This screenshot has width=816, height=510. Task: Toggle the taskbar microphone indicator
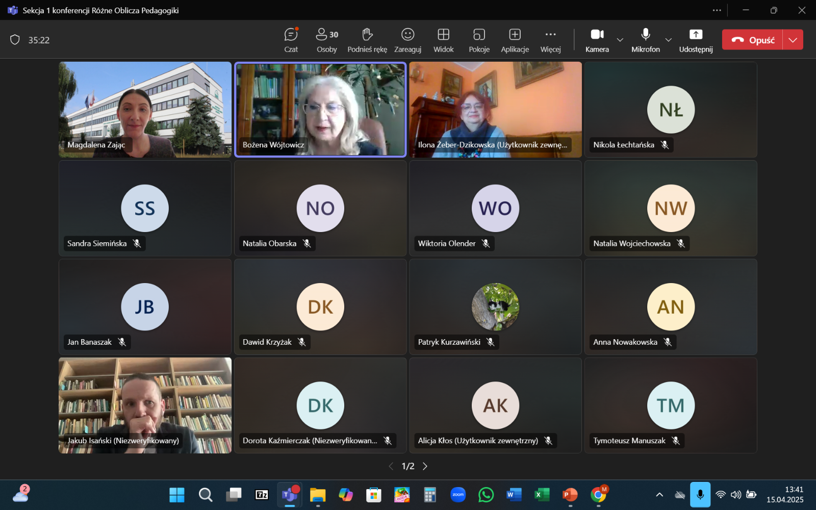tap(700, 494)
